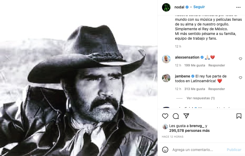Open the emoji picker smiley icon
The image size is (245, 156).
click(165, 150)
